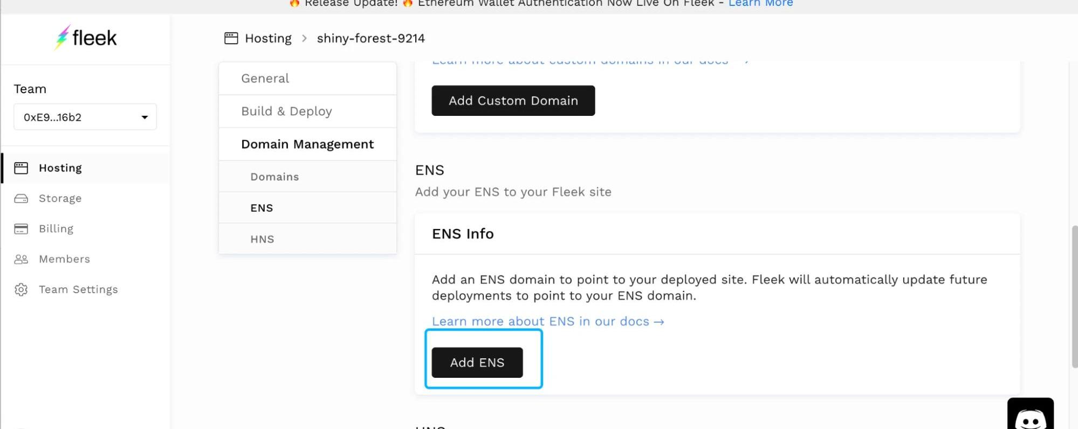Expand the 0xE9...16b2 team dropdown
Viewport: 1078px width, 429px height.
coord(85,117)
